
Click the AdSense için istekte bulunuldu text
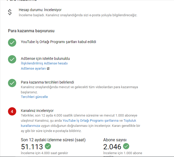tap(45, 59)
